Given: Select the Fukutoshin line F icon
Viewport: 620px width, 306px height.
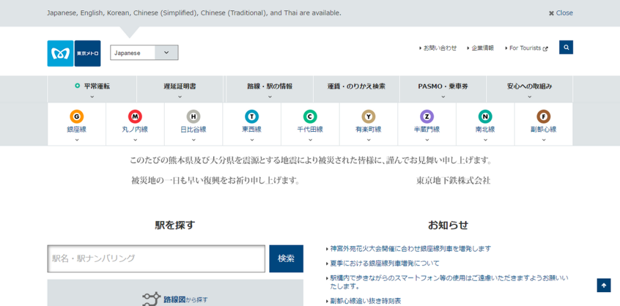Looking at the screenshot, I should pyautogui.click(x=544, y=117).
